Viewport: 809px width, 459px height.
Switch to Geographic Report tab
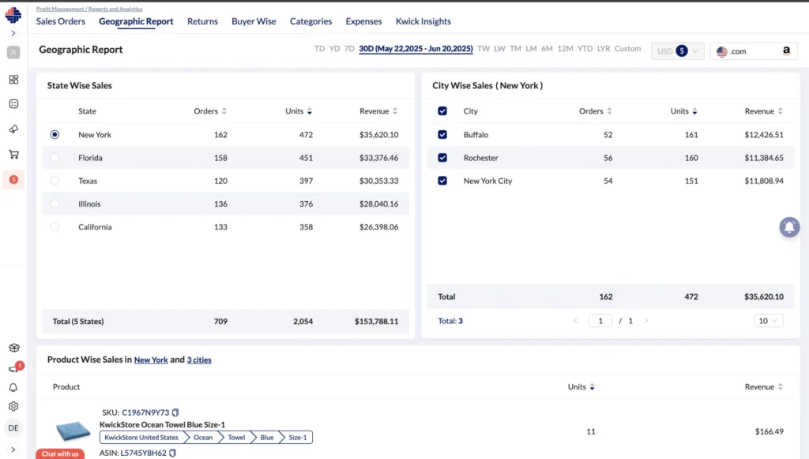(136, 21)
